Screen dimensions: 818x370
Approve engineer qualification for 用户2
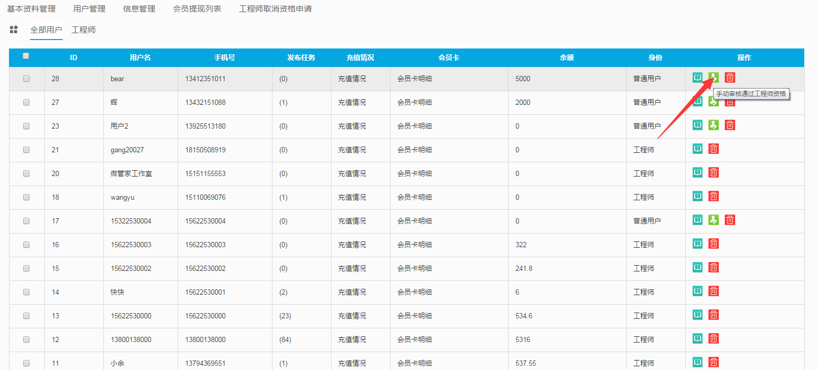click(x=713, y=125)
